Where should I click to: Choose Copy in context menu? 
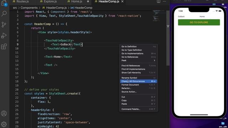click(139, 100)
